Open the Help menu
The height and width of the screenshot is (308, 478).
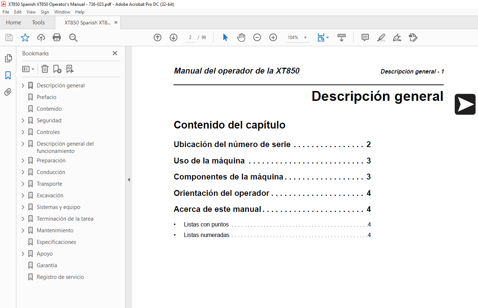80,12
